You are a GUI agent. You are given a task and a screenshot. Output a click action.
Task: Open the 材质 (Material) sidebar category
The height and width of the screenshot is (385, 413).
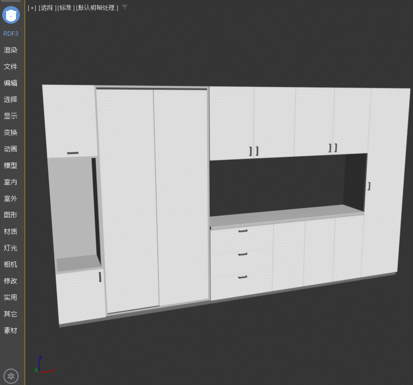click(x=11, y=232)
